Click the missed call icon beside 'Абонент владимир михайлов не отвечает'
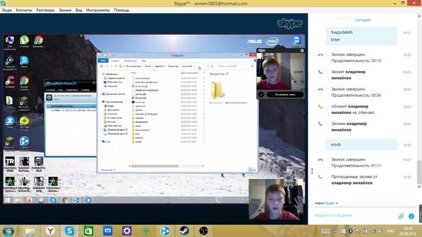 [x=320, y=107]
